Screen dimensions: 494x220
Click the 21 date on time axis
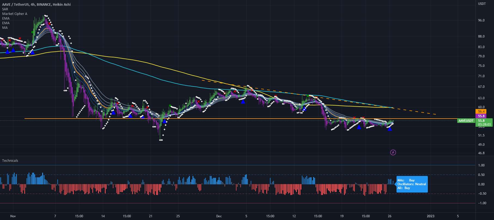tap(151, 216)
